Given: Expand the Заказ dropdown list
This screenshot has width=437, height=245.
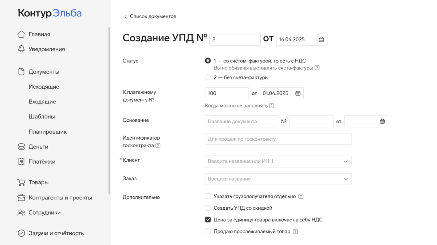Looking at the screenshot, I should point(345,179).
